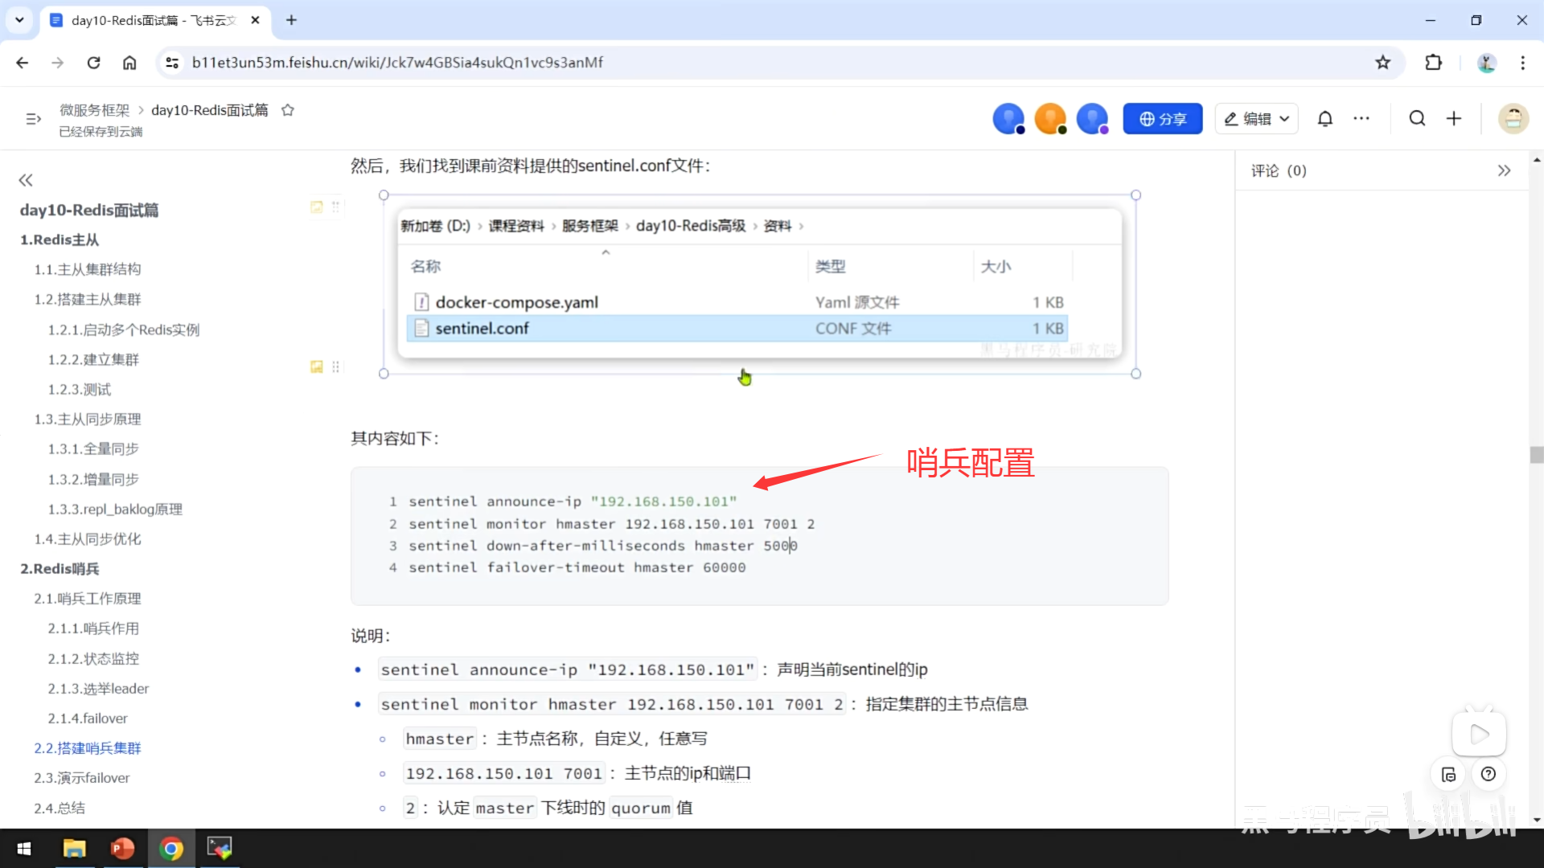Open PowerPoint from the Windows taskbar

pyautogui.click(x=122, y=848)
